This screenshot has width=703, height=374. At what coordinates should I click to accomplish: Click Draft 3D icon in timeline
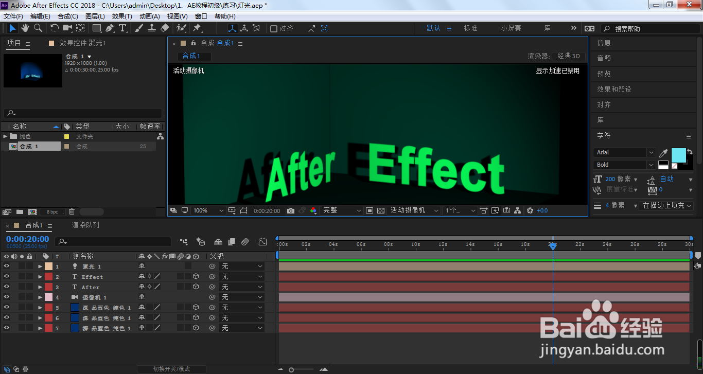[201, 242]
